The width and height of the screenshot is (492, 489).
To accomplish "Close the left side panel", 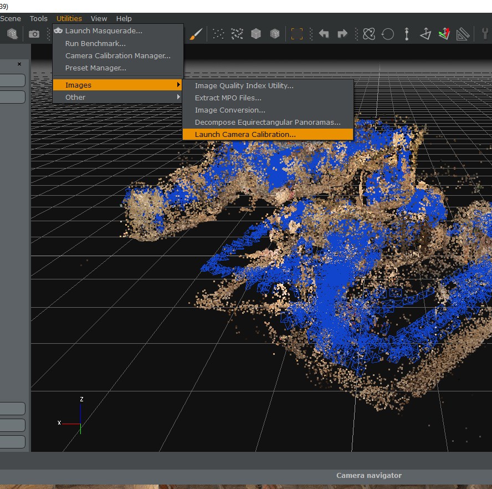I will (19, 64).
